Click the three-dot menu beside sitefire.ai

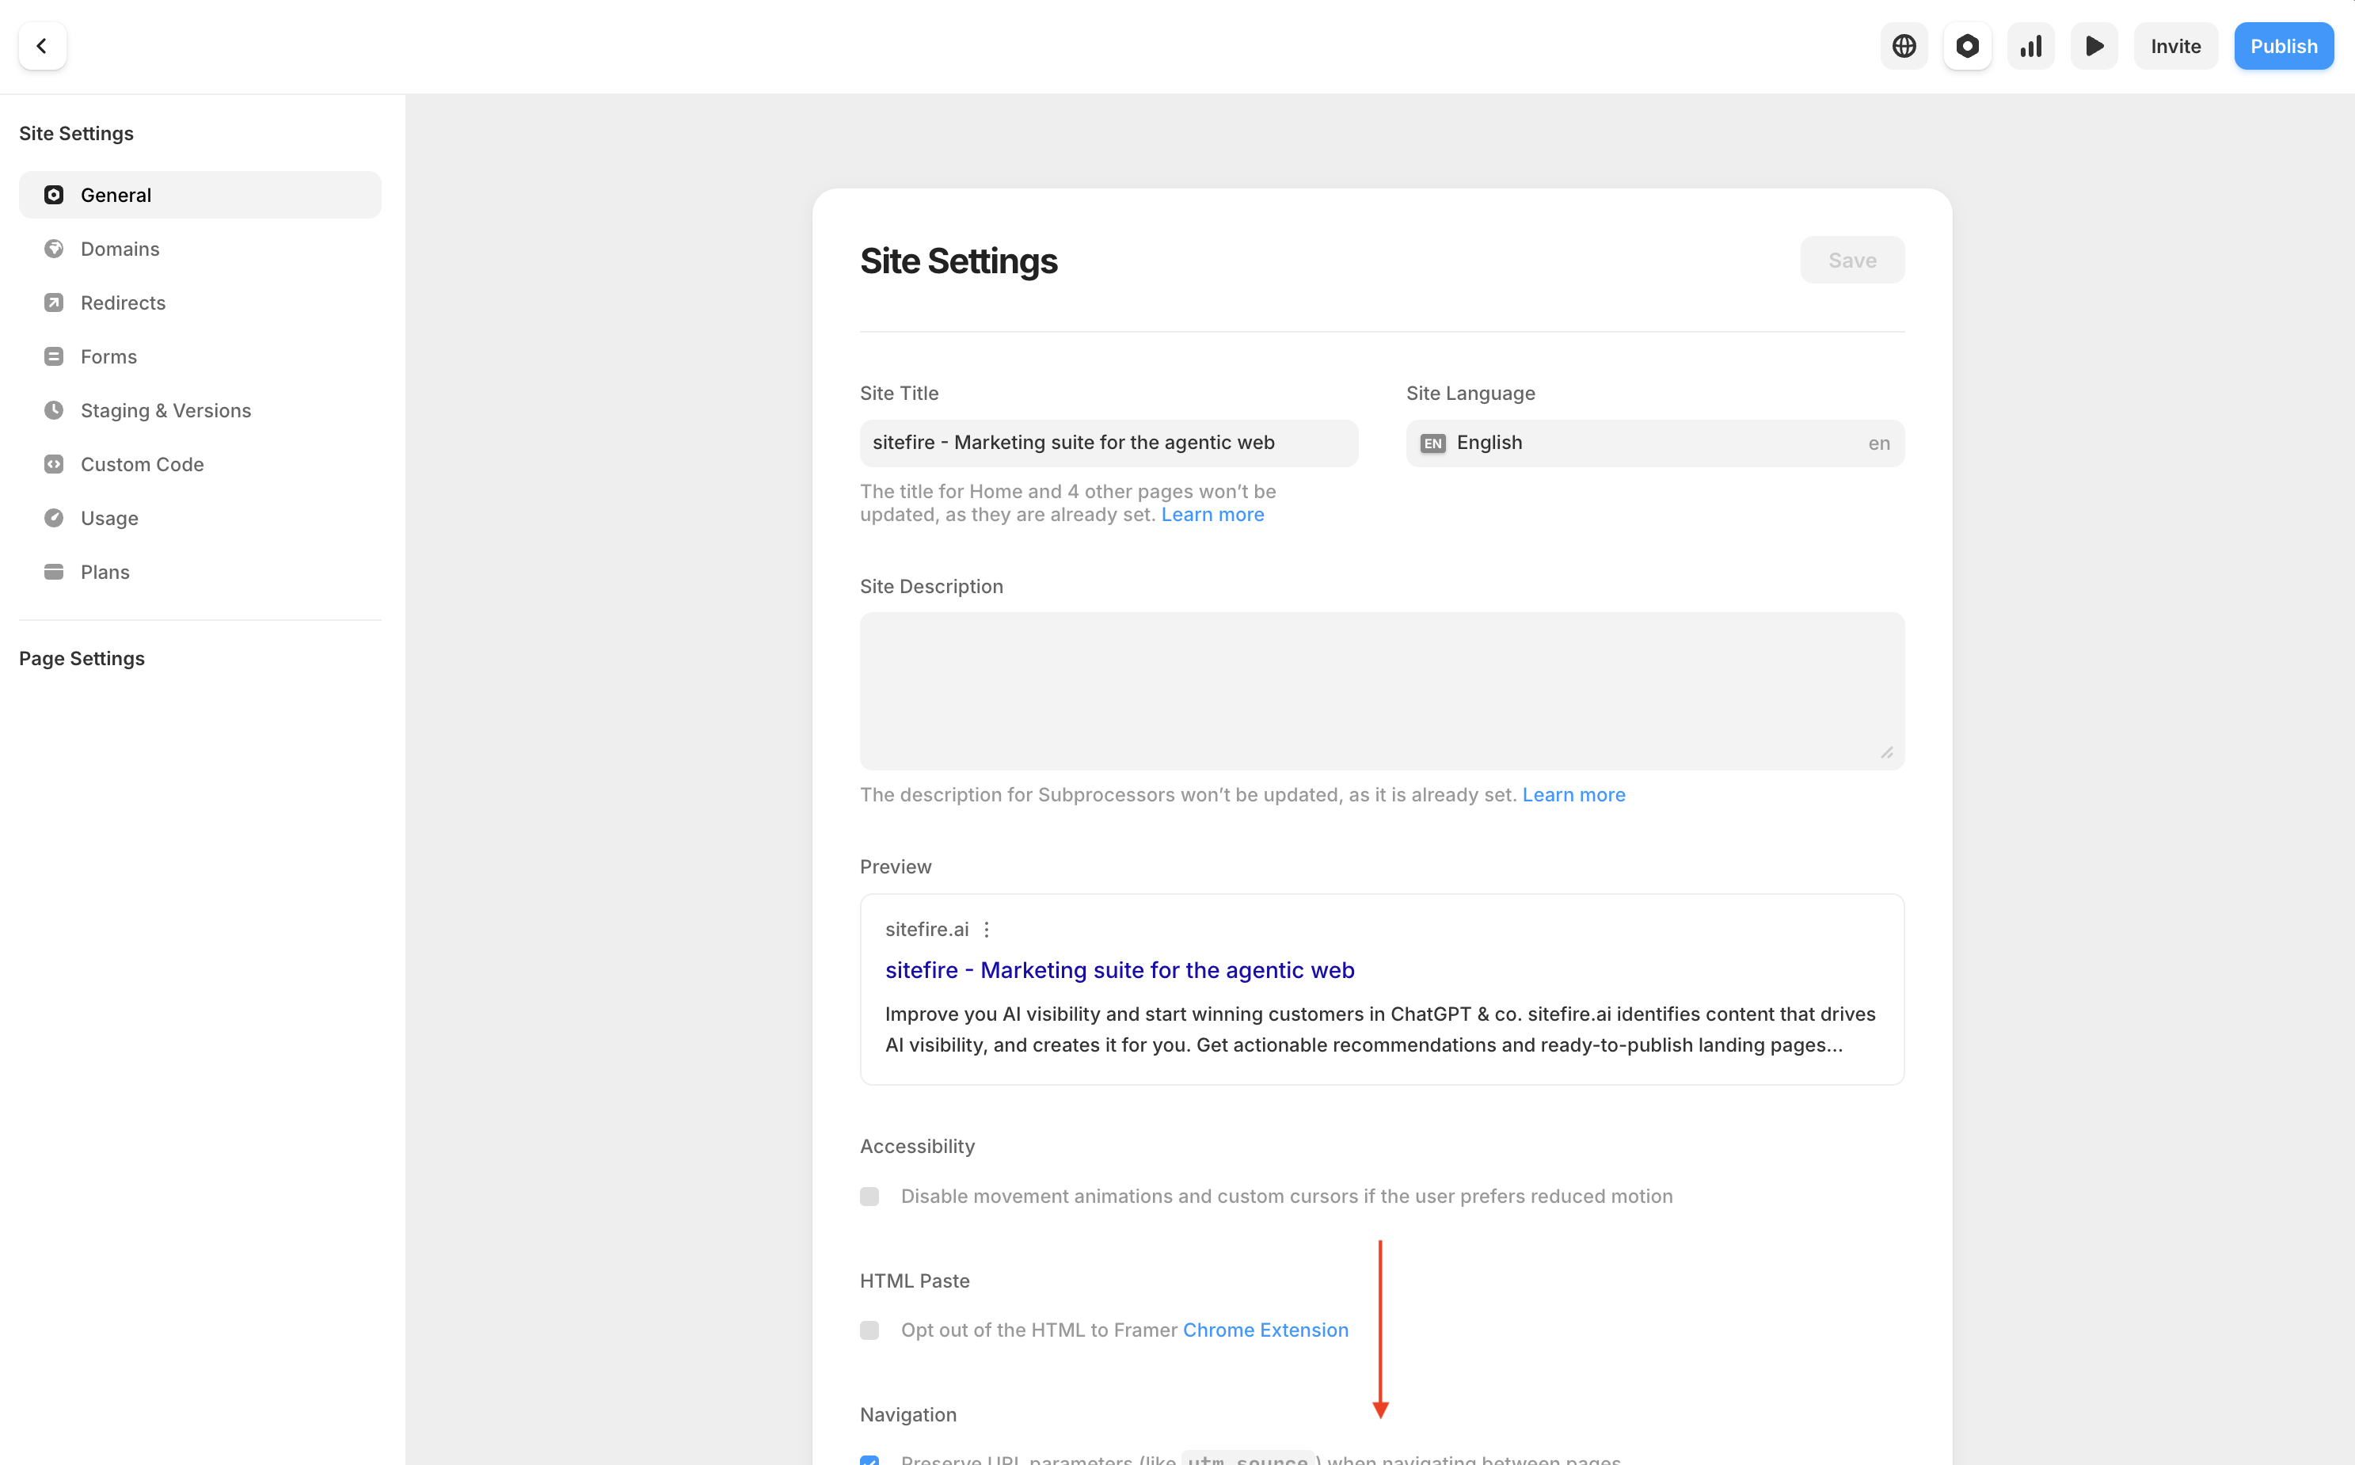coord(986,929)
